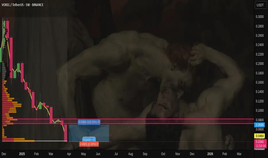The image size is (268, 158).
Task: Click the 0.3000 price axis label
Action: point(260,17)
